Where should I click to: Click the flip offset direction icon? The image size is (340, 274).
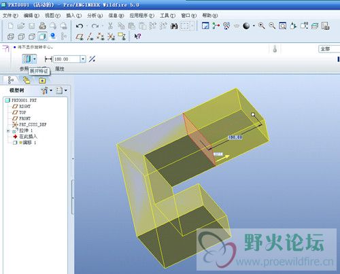point(92,59)
